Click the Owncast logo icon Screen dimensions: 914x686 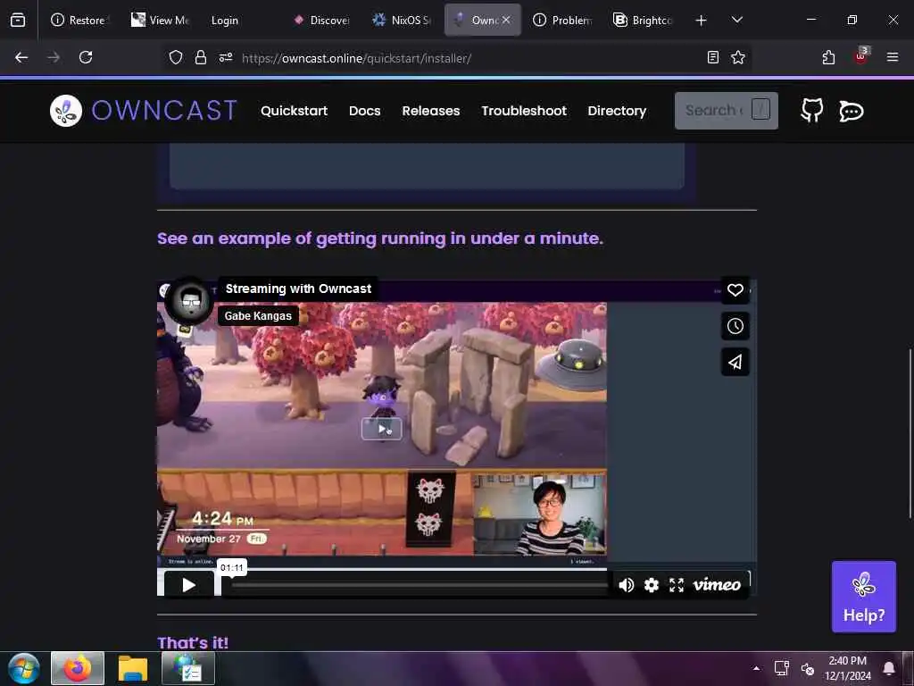[x=66, y=111]
